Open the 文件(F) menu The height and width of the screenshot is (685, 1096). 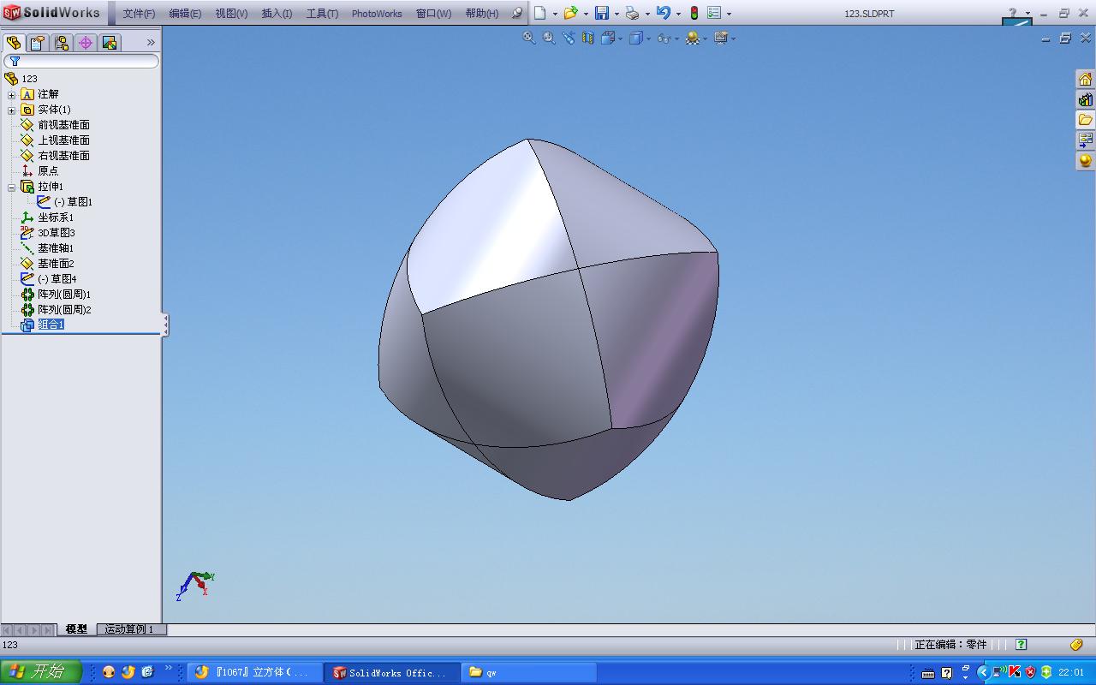coord(139,14)
